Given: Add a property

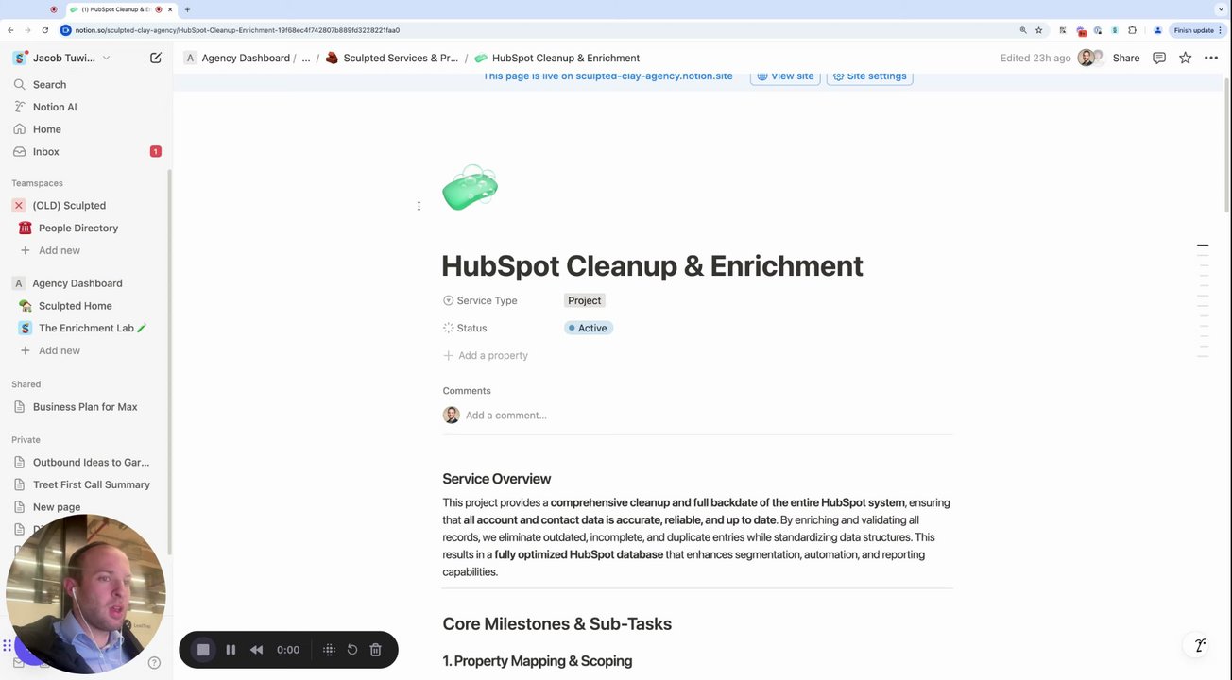Looking at the screenshot, I should tap(486, 355).
